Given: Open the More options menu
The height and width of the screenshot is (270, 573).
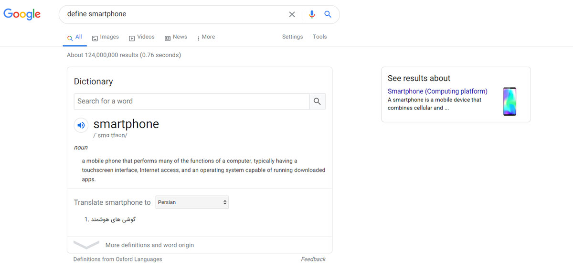Looking at the screenshot, I should point(206,37).
